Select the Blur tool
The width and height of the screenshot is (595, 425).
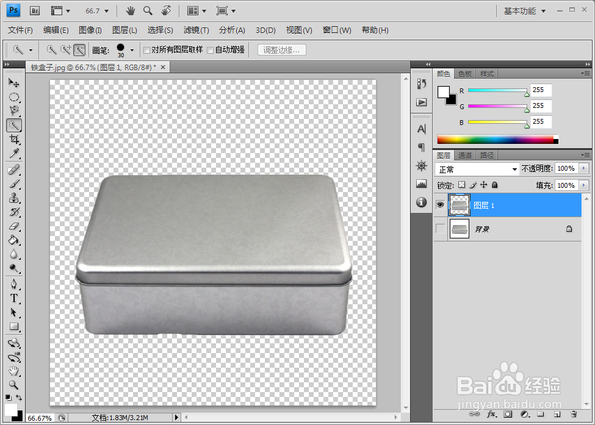point(13,254)
